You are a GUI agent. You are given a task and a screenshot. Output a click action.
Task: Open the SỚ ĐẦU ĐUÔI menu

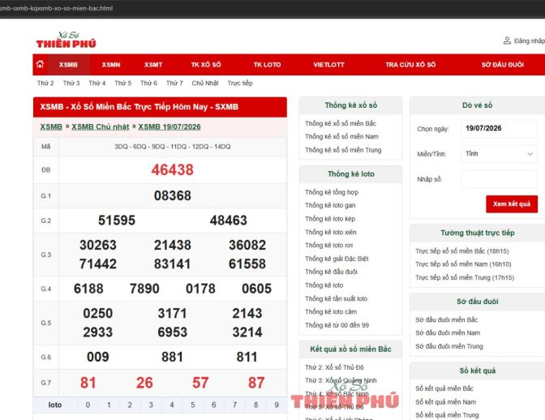503,65
